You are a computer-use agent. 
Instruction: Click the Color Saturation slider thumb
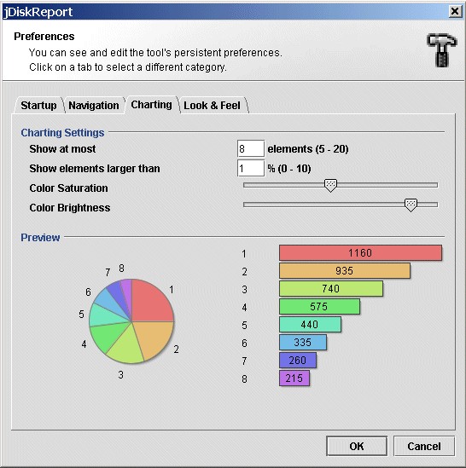pos(330,185)
